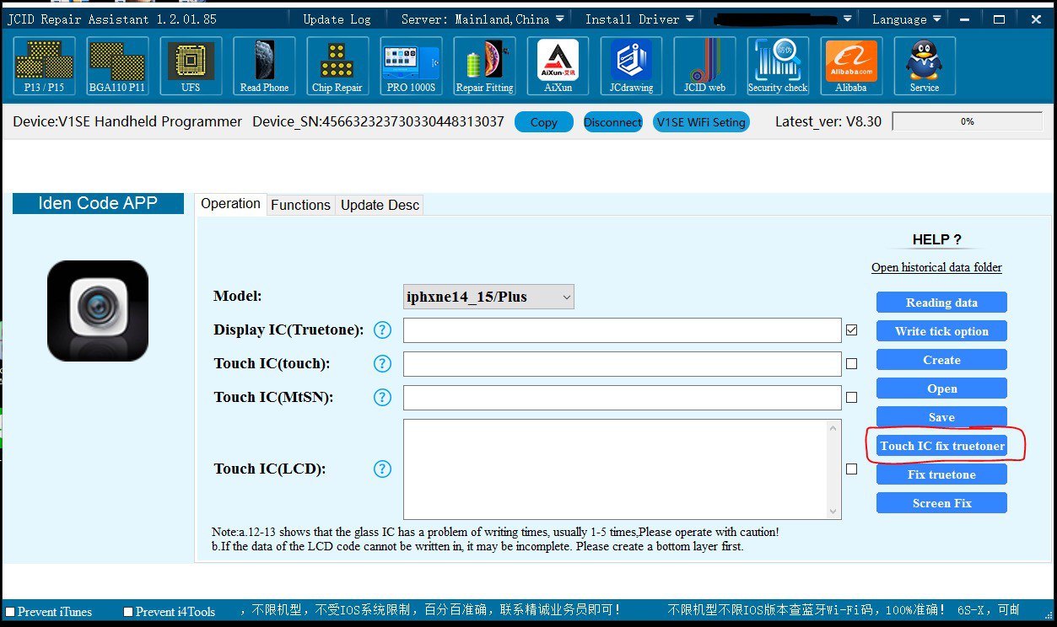The height and width of the screenshot is (627, 1057).
Task: Open the P13 / P15 chip tool
Action: pyautogui.click(x=44, y=66)
